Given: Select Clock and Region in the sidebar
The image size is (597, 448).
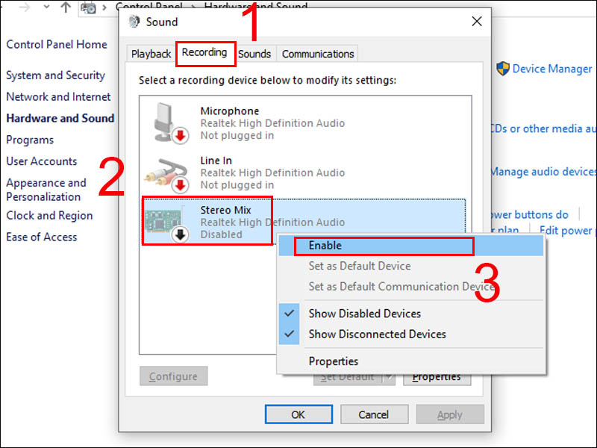Looking at the screenshot, I should (49, 215).
